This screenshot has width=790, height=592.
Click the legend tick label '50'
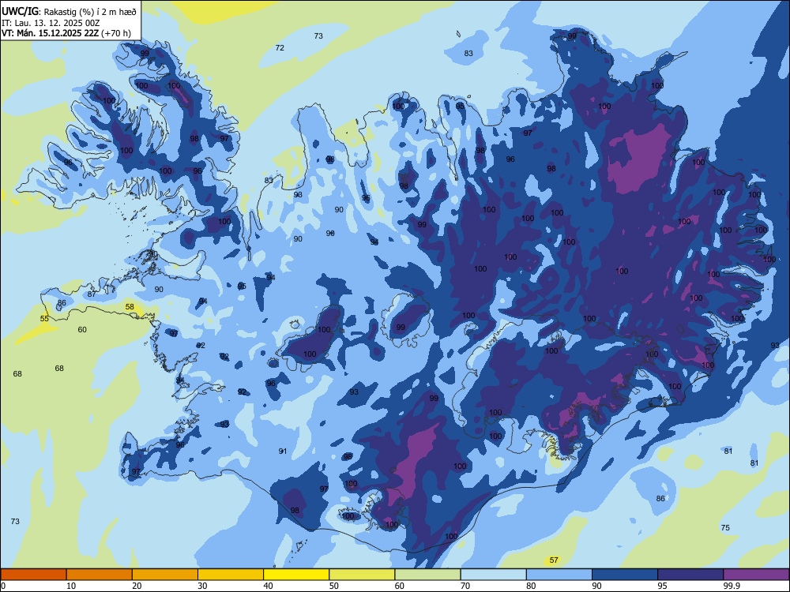[x=334, y=586]
